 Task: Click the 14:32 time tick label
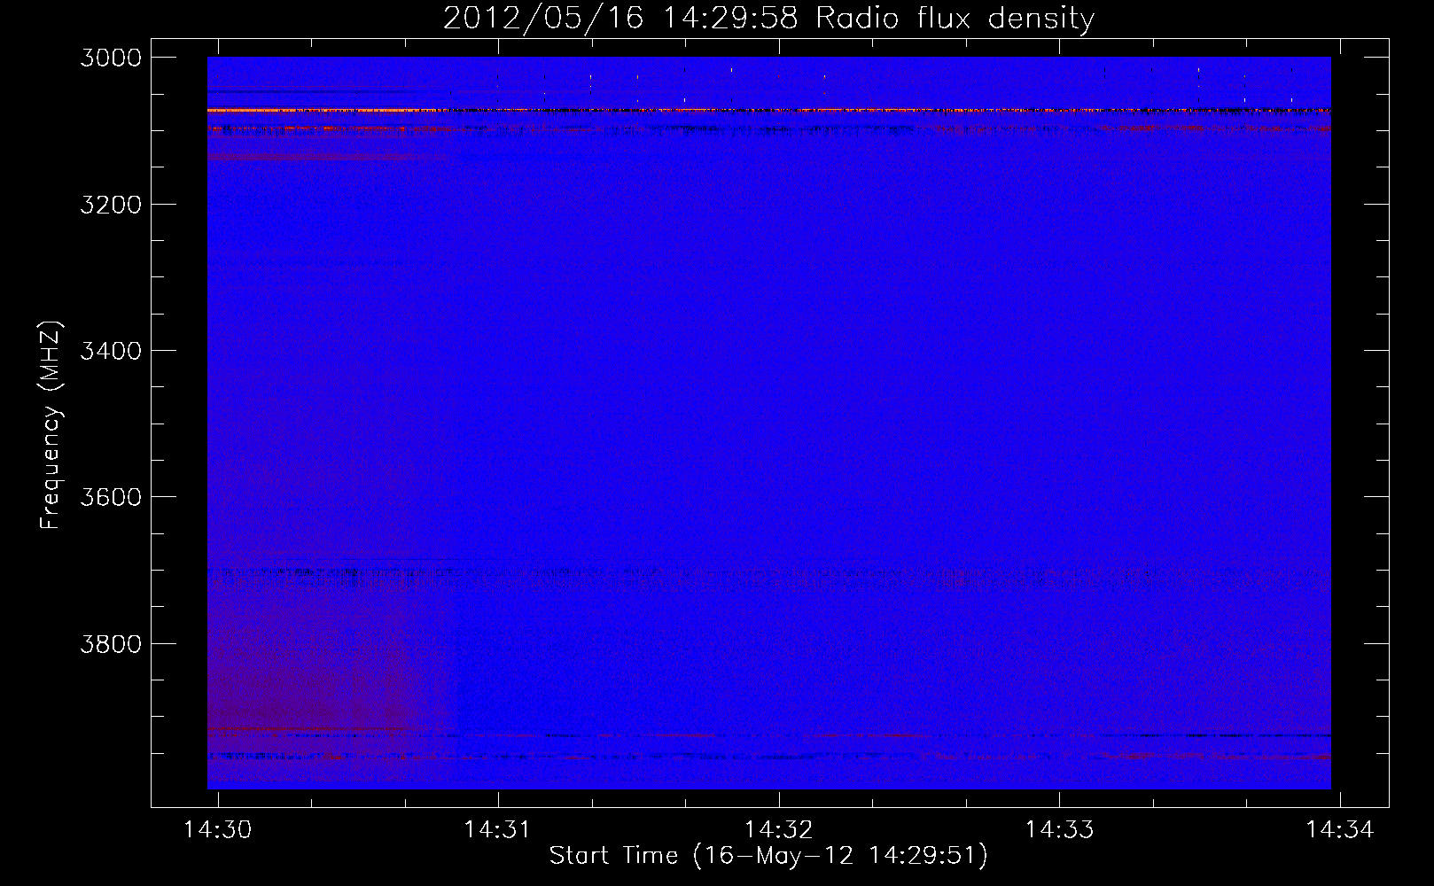tap(778, 829)
